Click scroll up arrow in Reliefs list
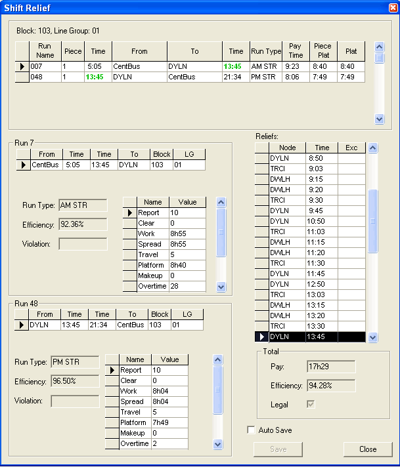This screenshot has height=467, width=400. [x=373, y=148]
